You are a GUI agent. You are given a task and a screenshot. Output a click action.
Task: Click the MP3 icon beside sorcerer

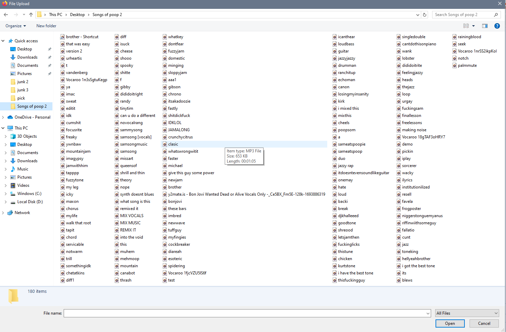point(399,166)
